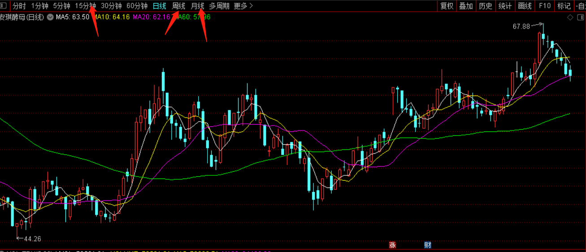The width and height of the screenshot is (586, 252).
Task: Click the blue 财 financial marker
Action: coord(427,245)
